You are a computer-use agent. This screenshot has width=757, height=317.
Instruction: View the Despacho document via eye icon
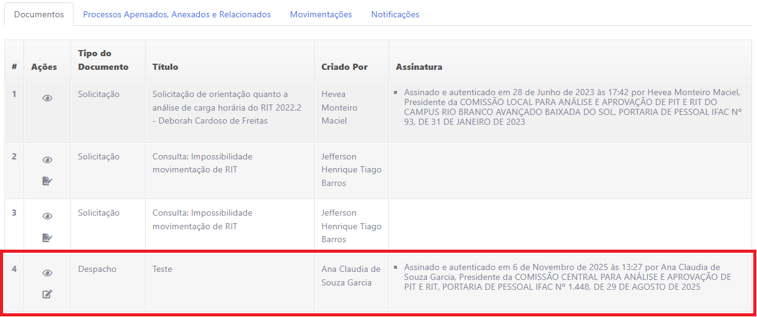click(47, 273)
